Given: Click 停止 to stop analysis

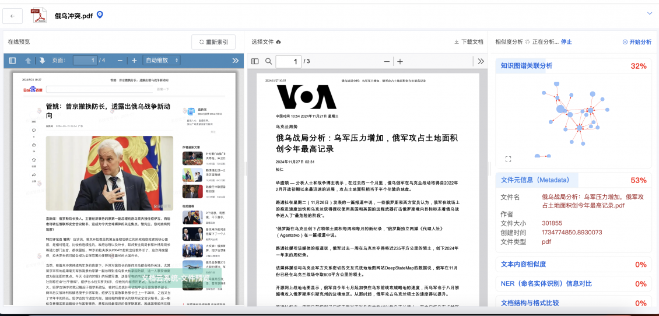Looking at the screenshot, I should tap(566, 42).
